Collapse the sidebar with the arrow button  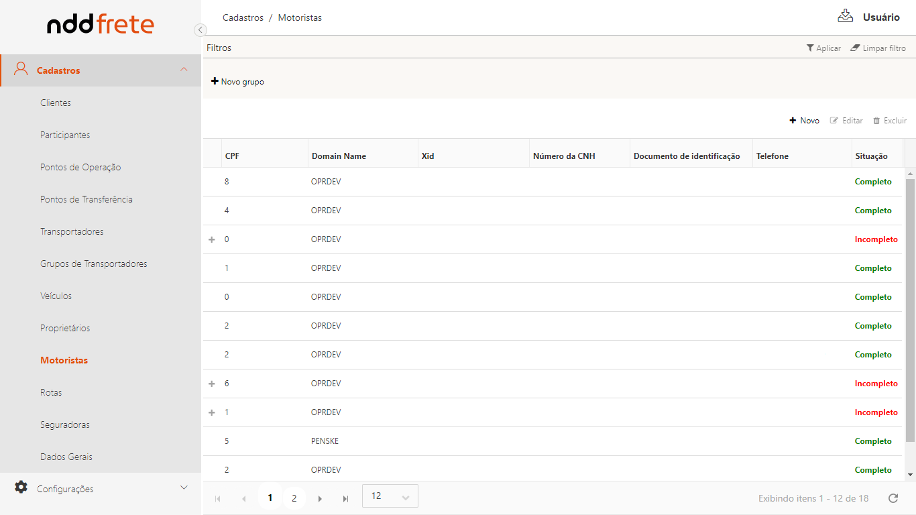point(200,30)
